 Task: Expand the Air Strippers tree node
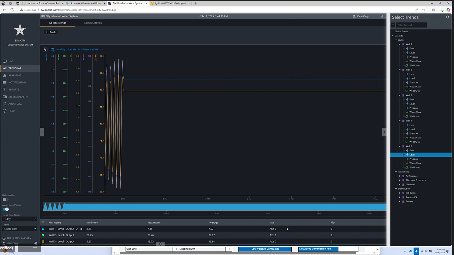pos(399,176)
